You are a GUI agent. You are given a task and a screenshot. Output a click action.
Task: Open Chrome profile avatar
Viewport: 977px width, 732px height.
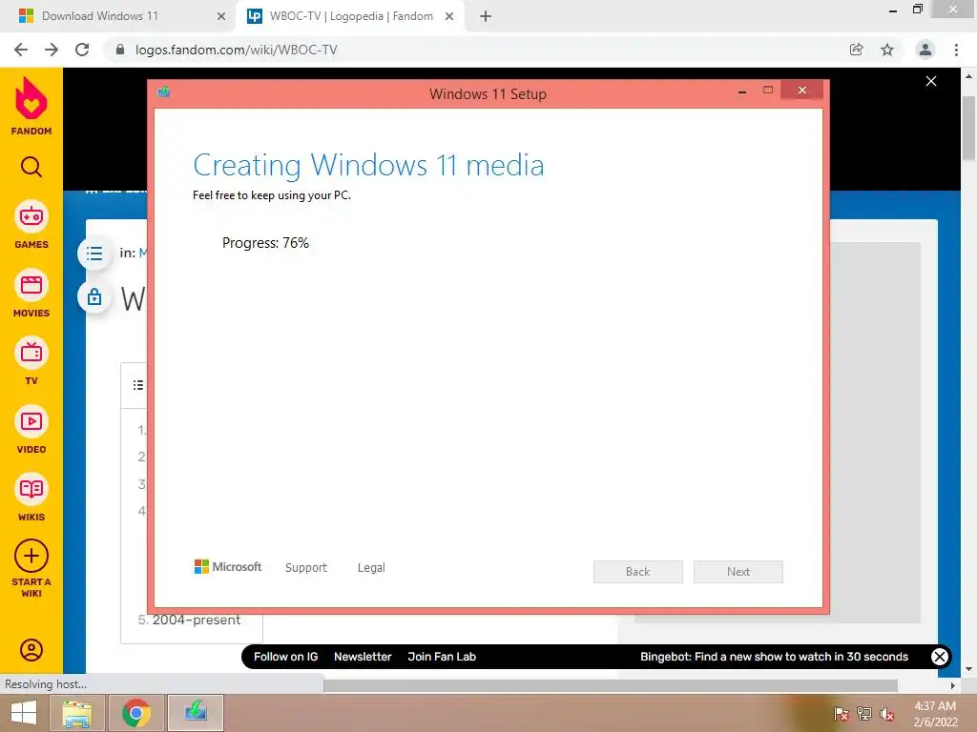coord(925,50)
